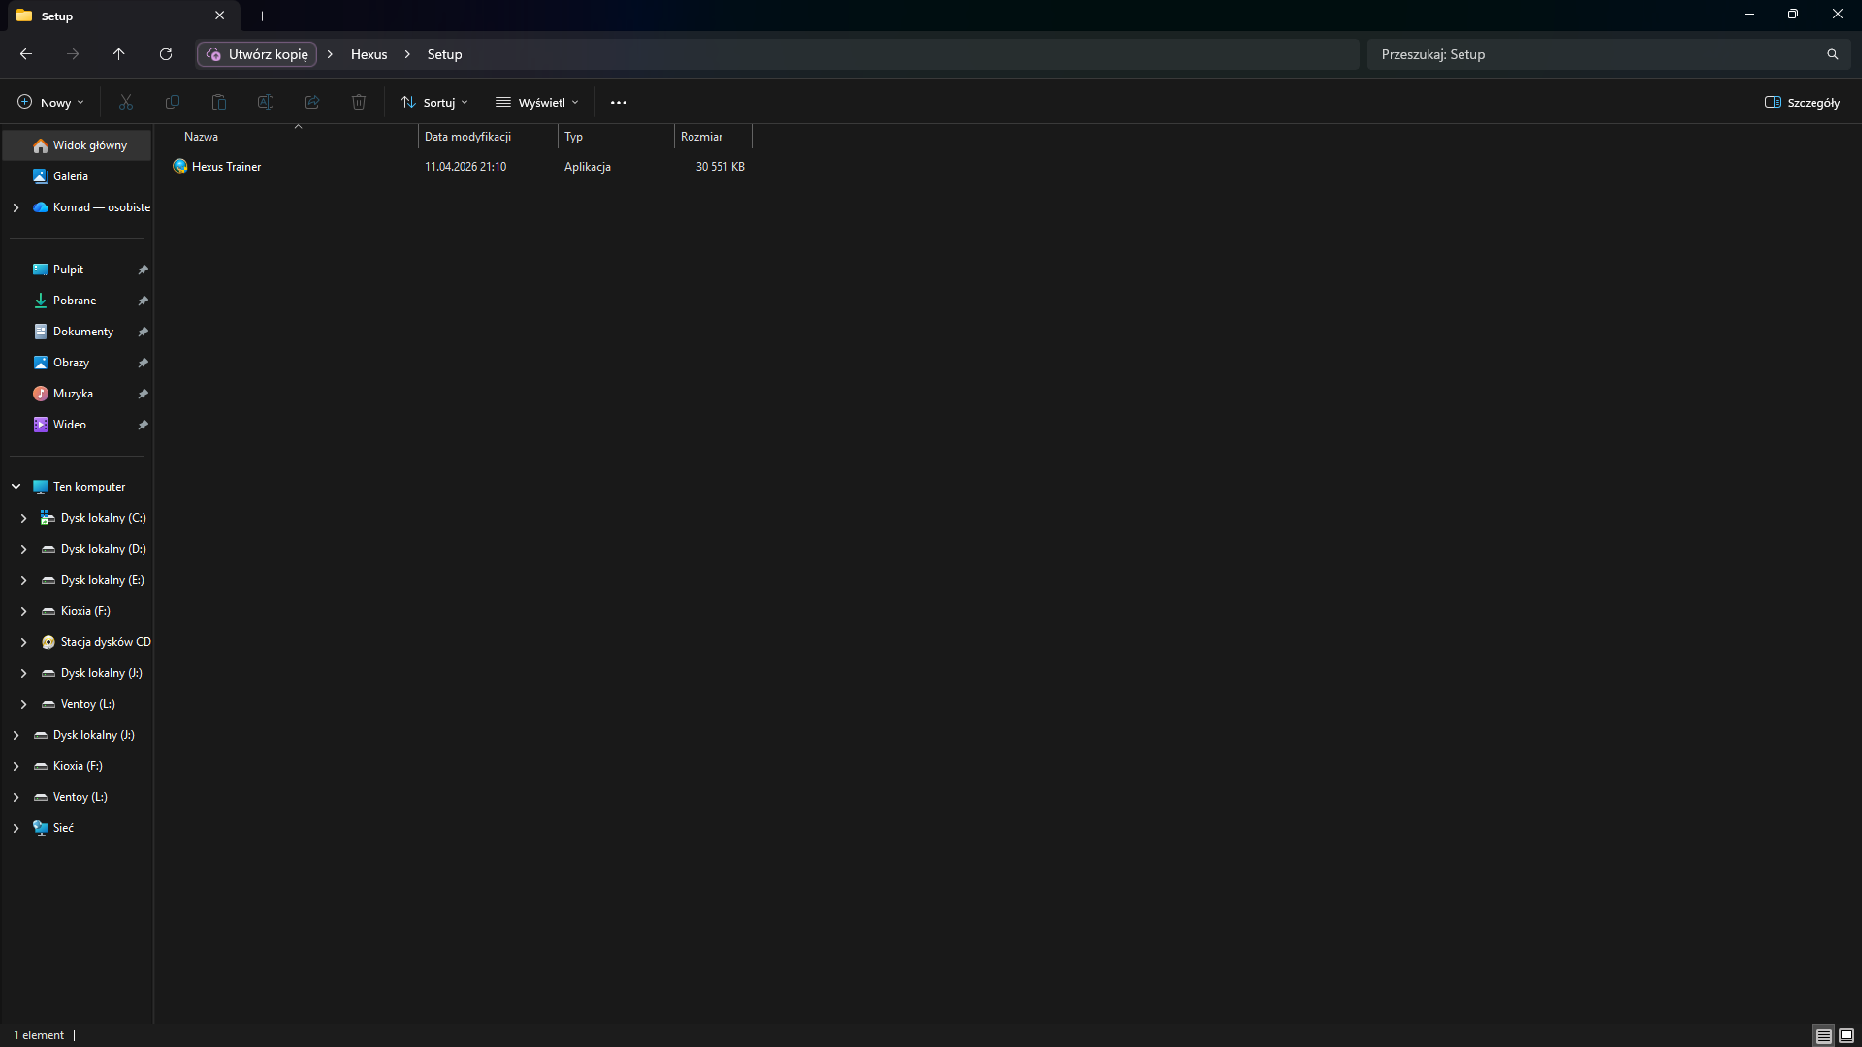Go up one folder level arrow
This screenshot has width=1862, height=1047.
pos(118,54)
